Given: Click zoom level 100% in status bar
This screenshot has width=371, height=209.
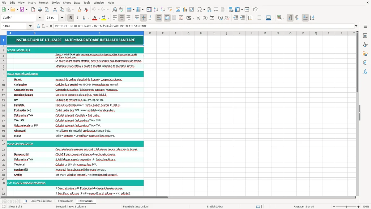Looking at the screenshot, I should tap(365, 207).
